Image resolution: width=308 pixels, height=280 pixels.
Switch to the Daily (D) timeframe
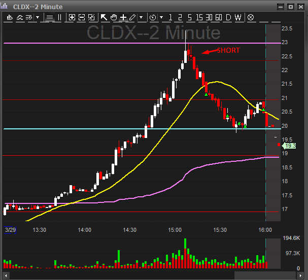coord(228,17)
